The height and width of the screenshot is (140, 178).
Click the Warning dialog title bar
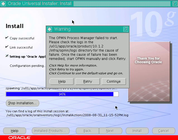(87, 29)
